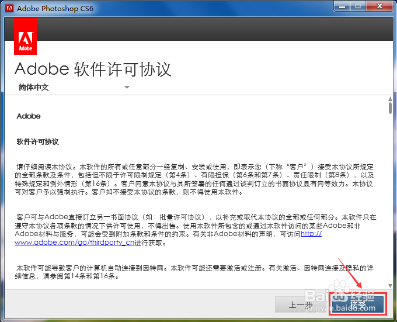Click the 软件许可协议 bold heading text
Image resolution: width=397 pixels, height=322 pixels.
click(x=38, y=141)
